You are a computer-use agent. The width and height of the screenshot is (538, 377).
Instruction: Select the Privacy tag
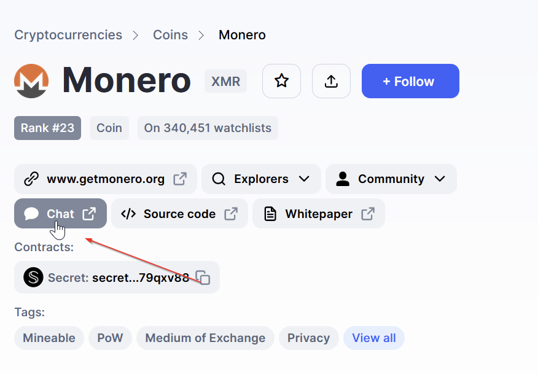[308, 338]
